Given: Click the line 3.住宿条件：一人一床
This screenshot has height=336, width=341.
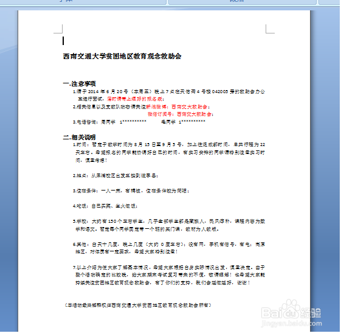Looking at the screenshot, I should click(x=131, y=191).
